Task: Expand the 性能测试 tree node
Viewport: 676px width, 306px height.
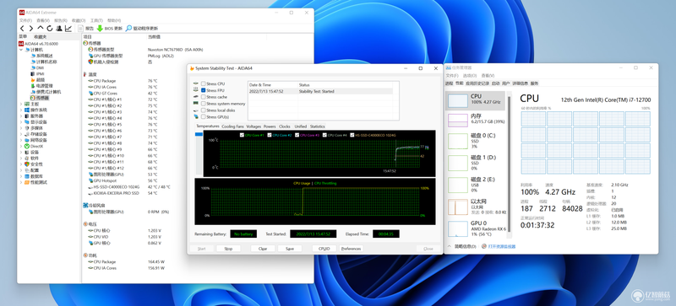Action: (x=22, y=182)
